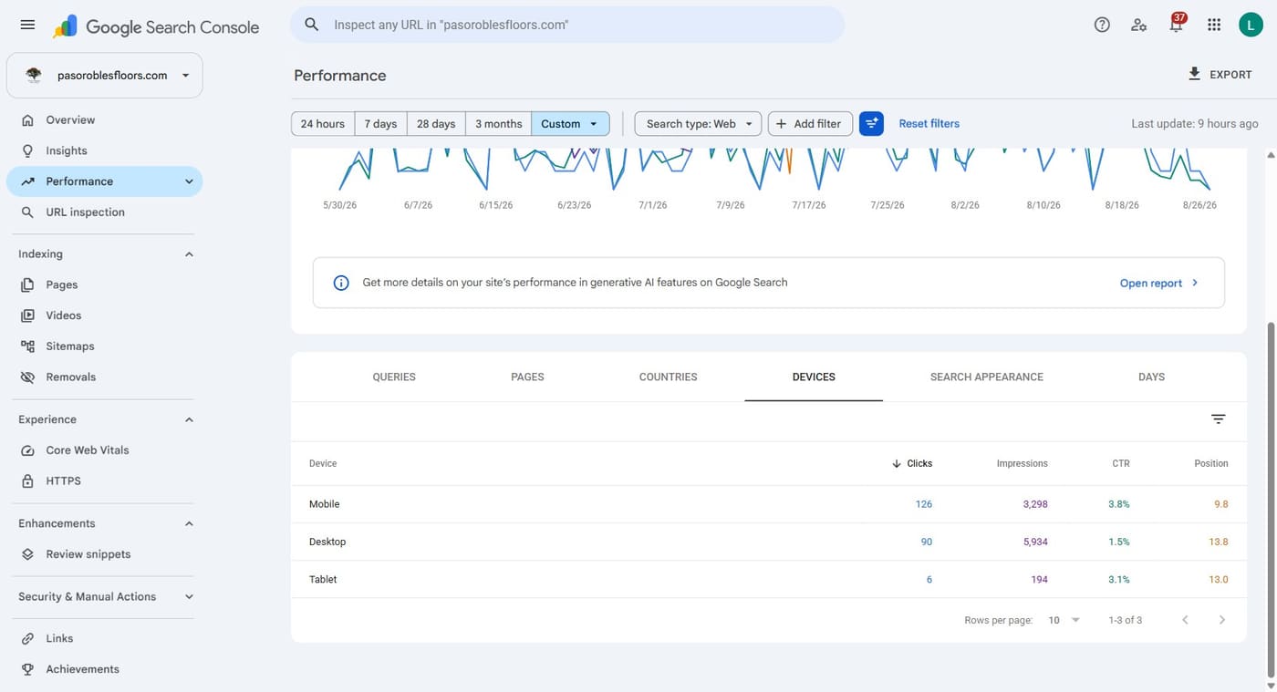
Task: Open Sitemaps in the sidebar
Action: (104, 346)
